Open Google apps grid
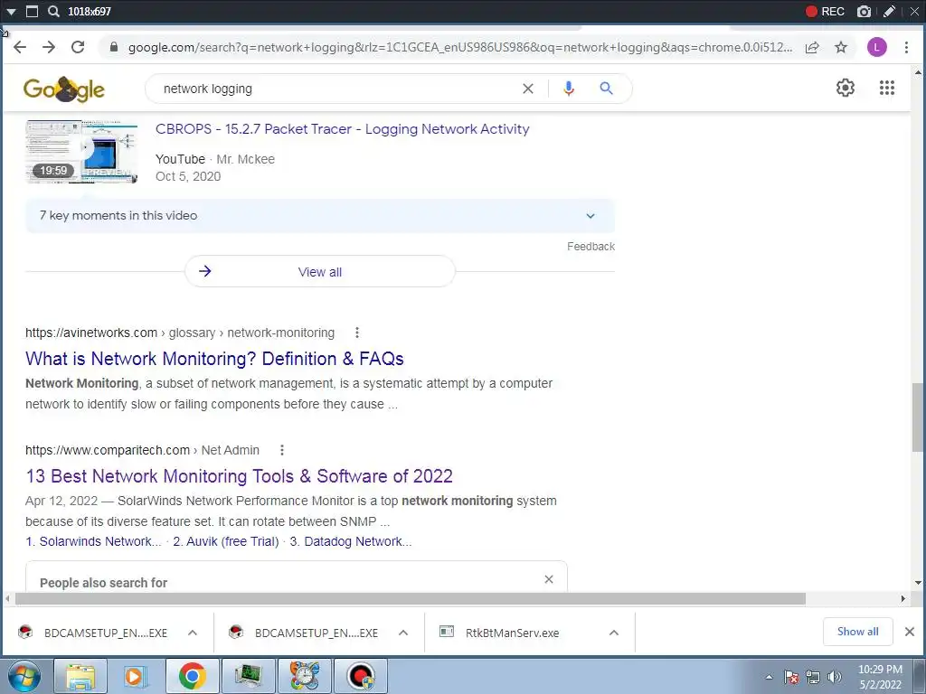 click(x=887, y=88)
